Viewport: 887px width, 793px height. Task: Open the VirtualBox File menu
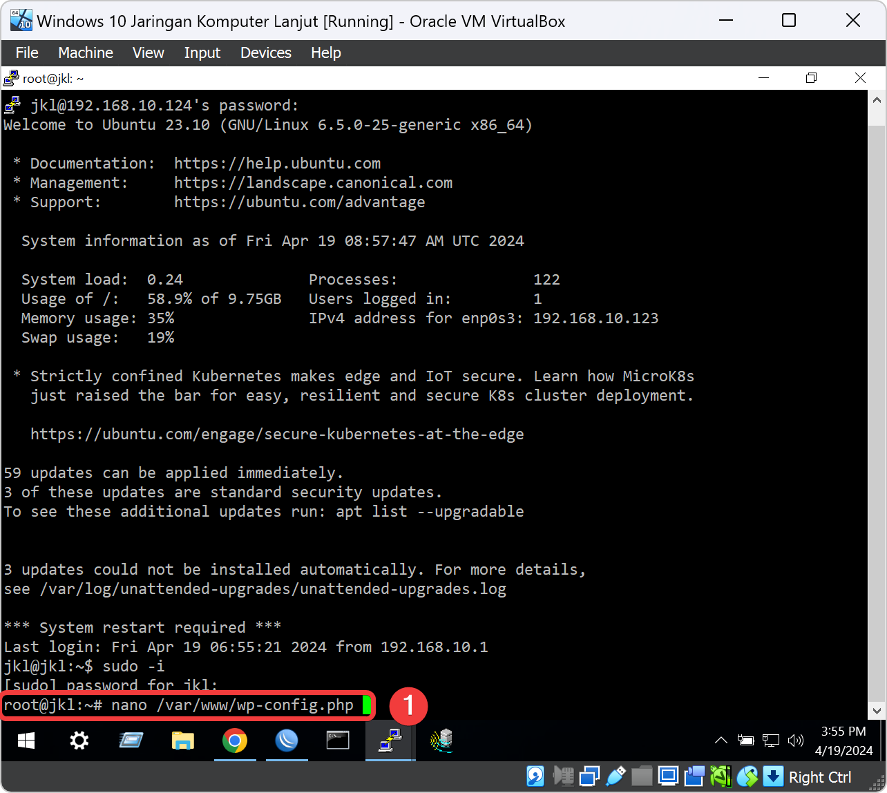[27, 52]
